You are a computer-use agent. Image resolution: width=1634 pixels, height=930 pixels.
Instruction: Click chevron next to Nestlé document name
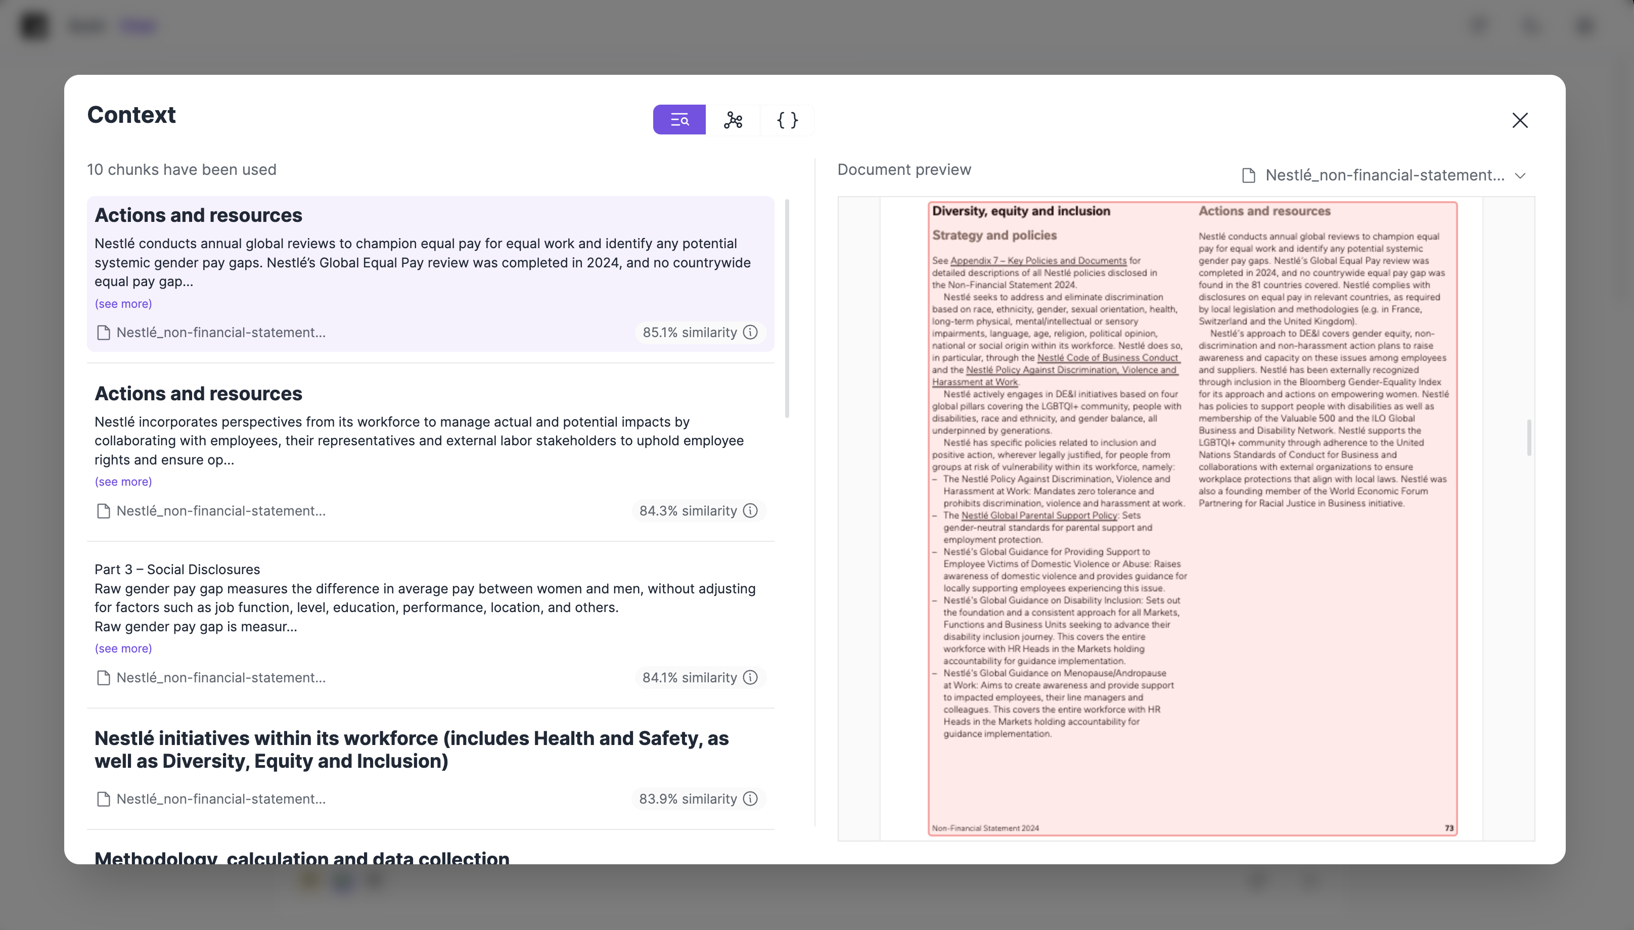tap(1520, 176)
